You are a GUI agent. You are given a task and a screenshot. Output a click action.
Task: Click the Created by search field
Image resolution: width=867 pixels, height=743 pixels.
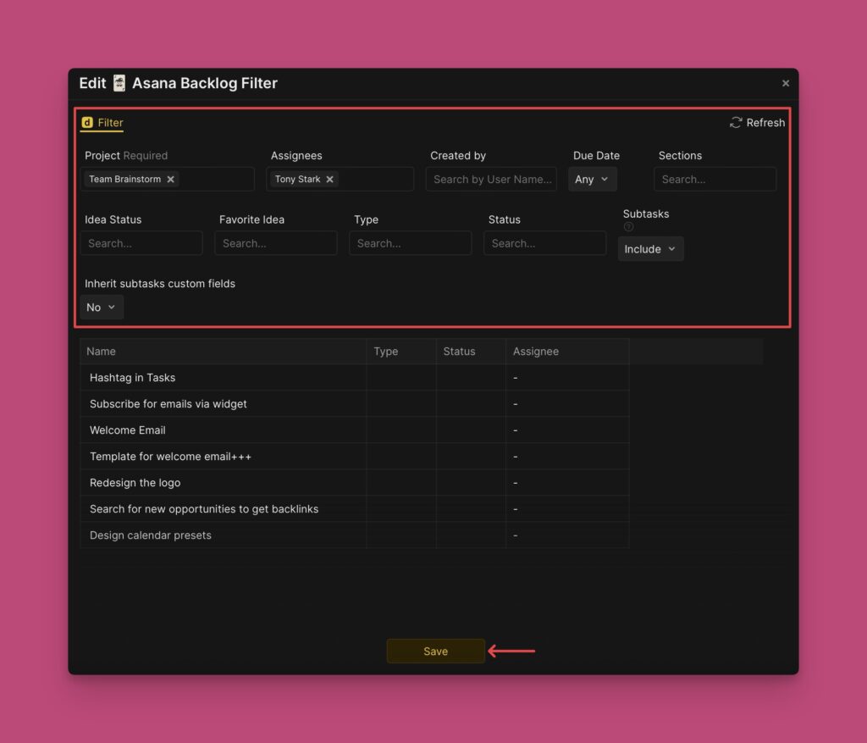coord(491,180)
